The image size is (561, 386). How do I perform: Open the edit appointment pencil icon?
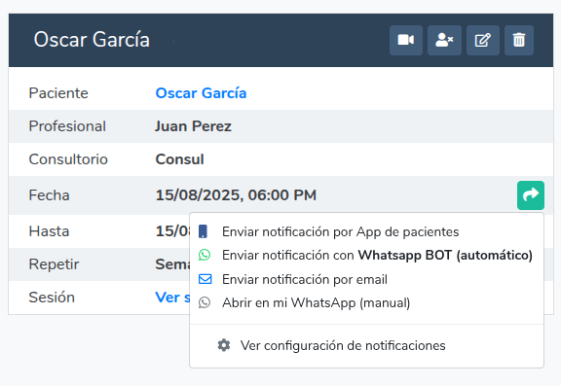point(483,40)
